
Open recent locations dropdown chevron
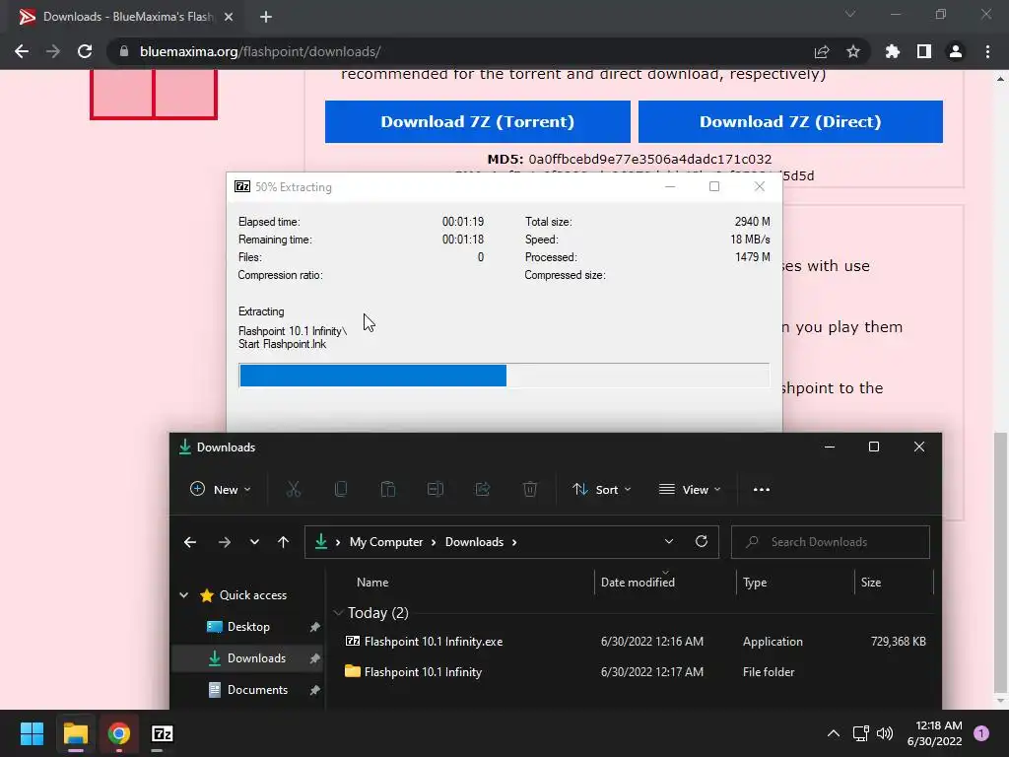[255, 542]
